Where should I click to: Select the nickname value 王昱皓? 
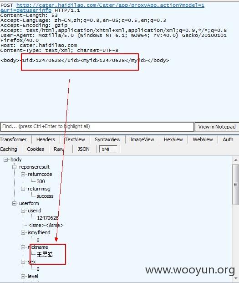tap(45, 254)
